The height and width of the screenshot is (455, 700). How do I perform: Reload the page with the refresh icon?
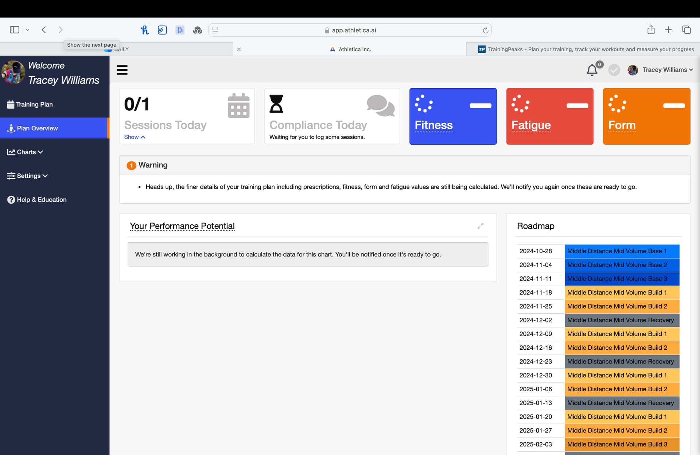click(x=485, y=30)
